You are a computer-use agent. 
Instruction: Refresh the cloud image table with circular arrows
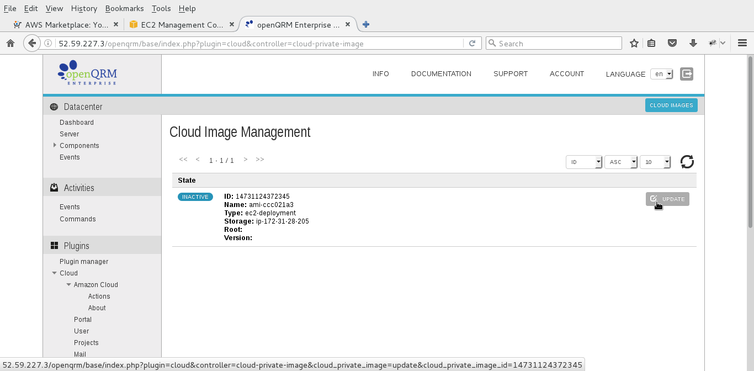point(687,162)
